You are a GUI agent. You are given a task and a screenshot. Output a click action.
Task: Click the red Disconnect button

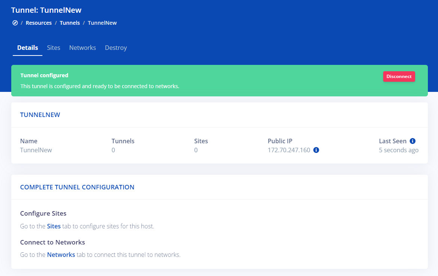click(399, 76)
